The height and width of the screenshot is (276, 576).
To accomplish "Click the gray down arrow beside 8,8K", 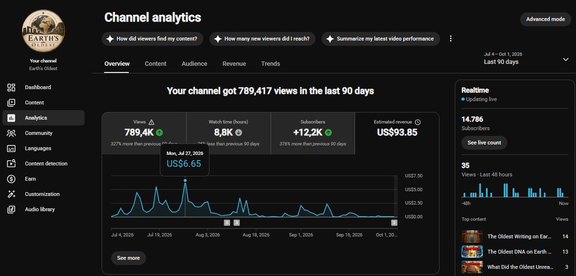I will click(x=239, y=133).
